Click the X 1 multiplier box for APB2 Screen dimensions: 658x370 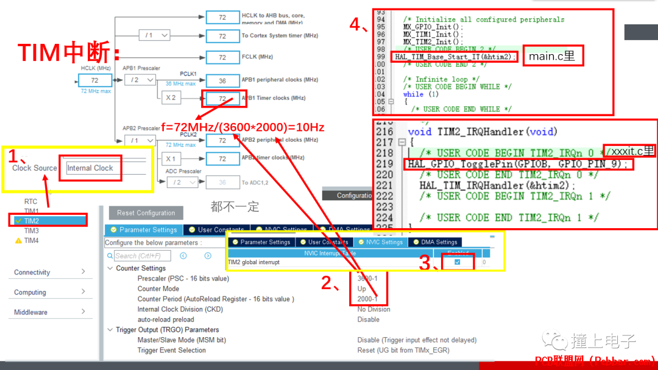(x=171, y=159)
